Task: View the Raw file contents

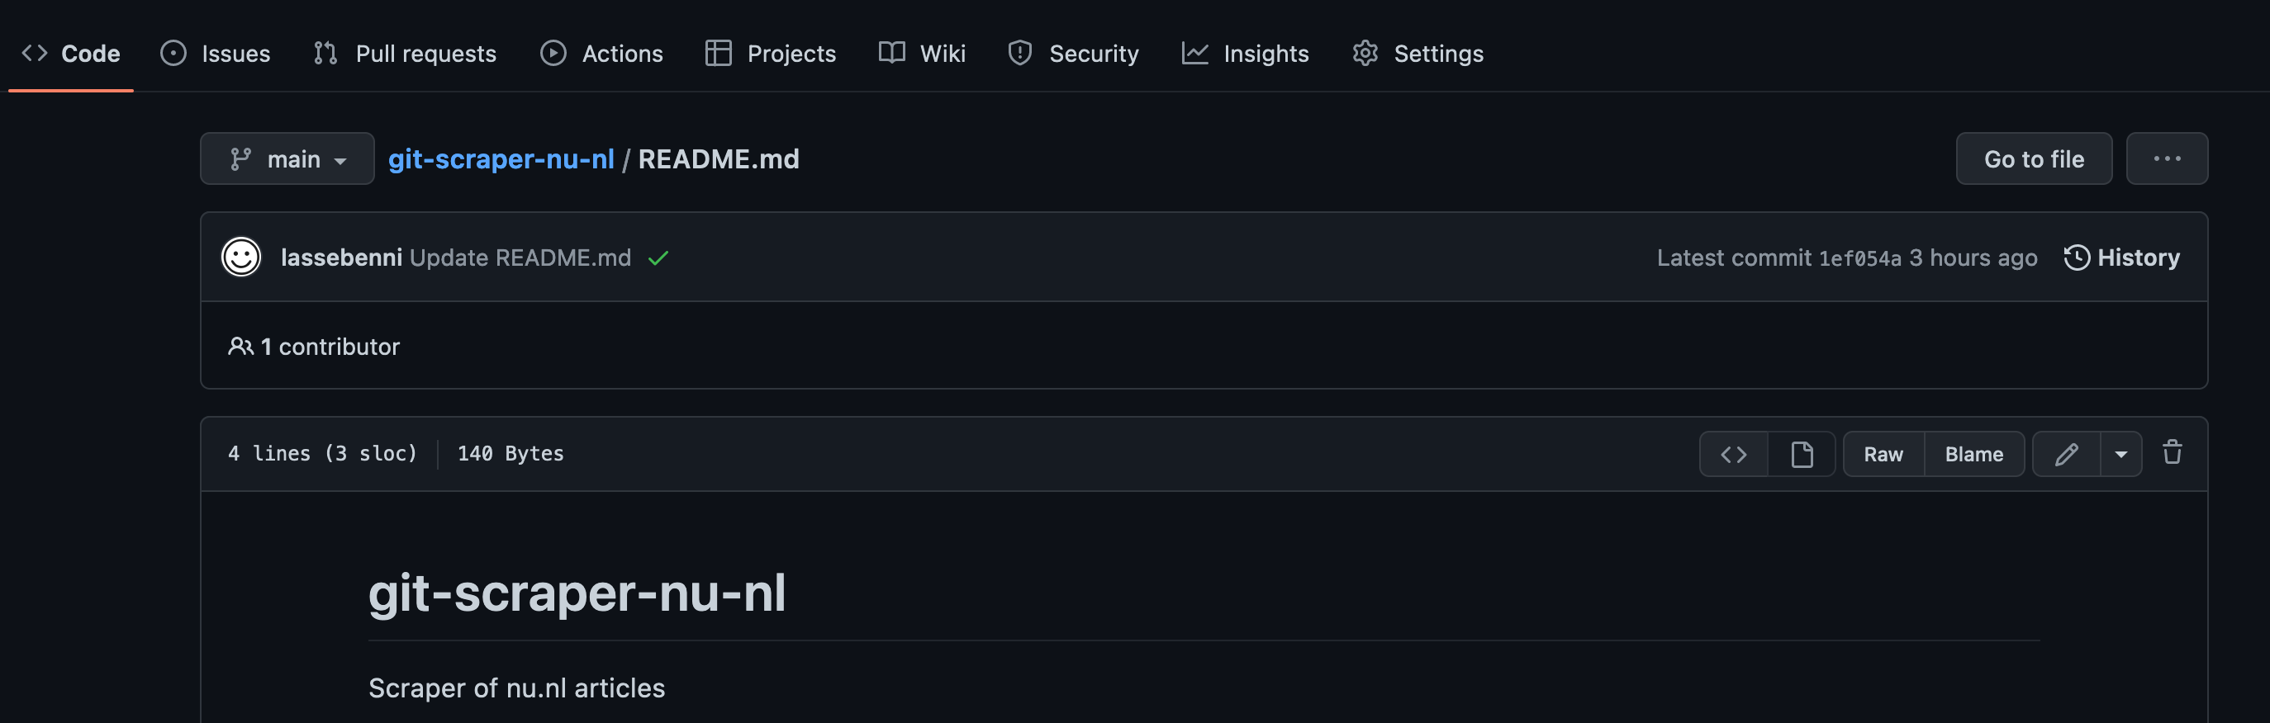Action: (x=1883, y=454)
